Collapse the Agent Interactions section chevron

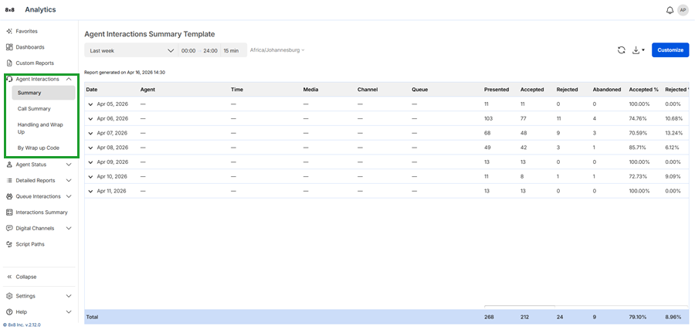tap(69, 79)
